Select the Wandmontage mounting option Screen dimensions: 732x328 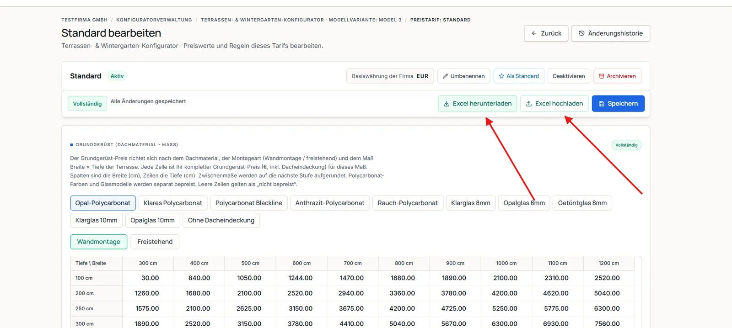(99, 242)
